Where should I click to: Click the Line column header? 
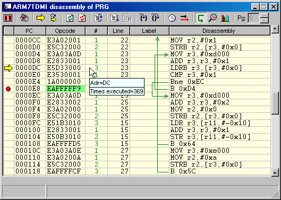(118, 31)
